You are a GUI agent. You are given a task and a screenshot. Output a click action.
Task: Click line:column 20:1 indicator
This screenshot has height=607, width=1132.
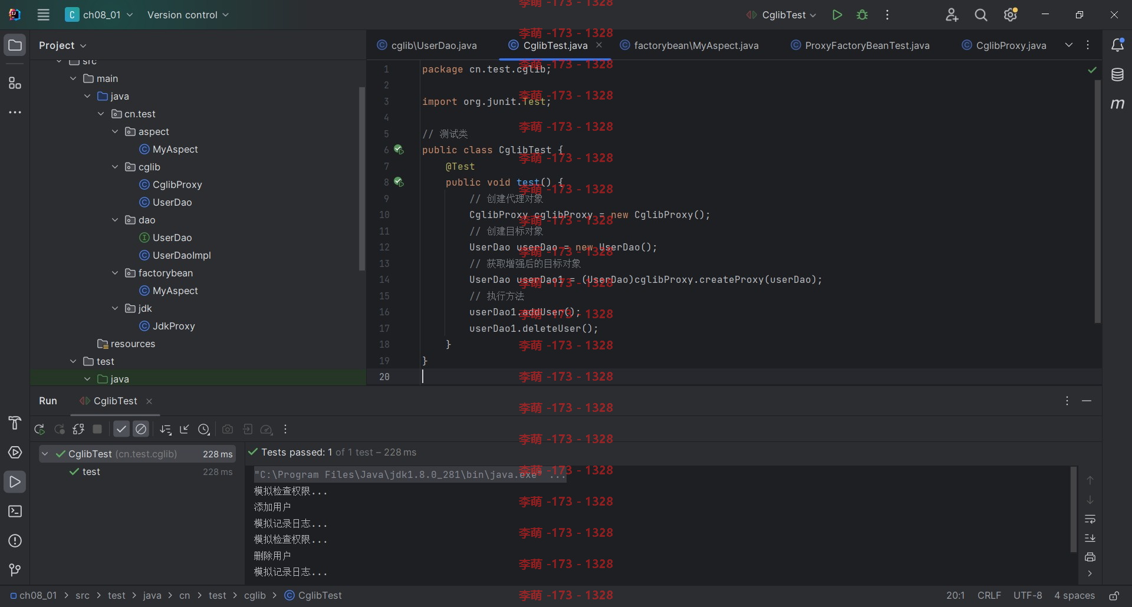pyautogui.click(x=955, y=596)
